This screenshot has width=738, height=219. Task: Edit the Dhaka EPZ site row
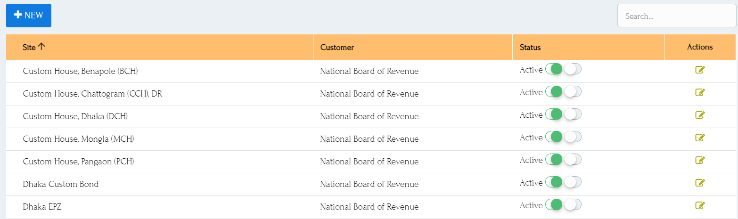point(700,206)
